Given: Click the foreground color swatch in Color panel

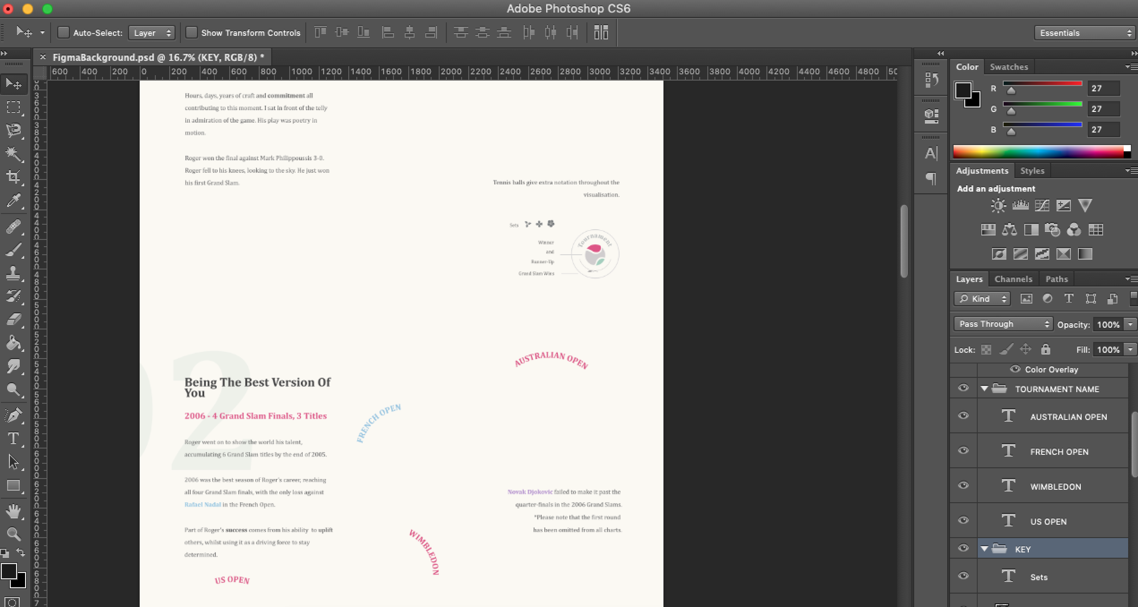Looking at the screenshot, I should 963,90.
